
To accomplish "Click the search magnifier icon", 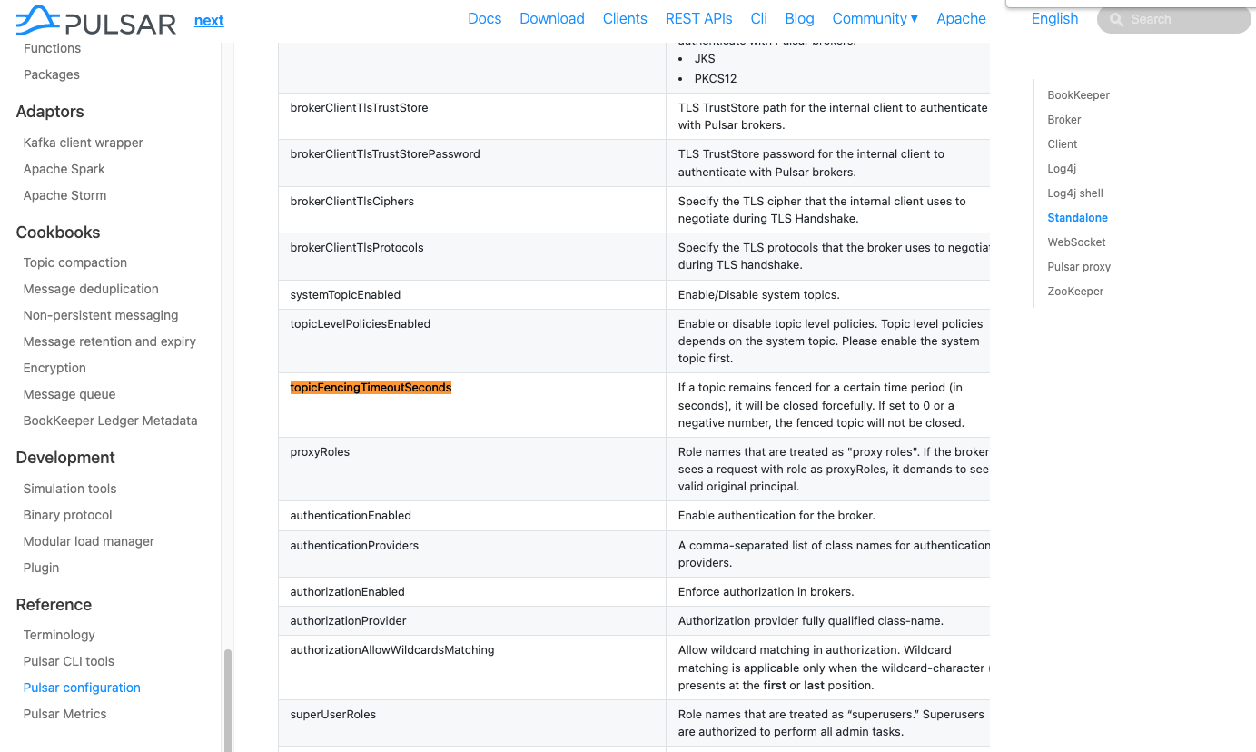I will [x=1116, y=19].
